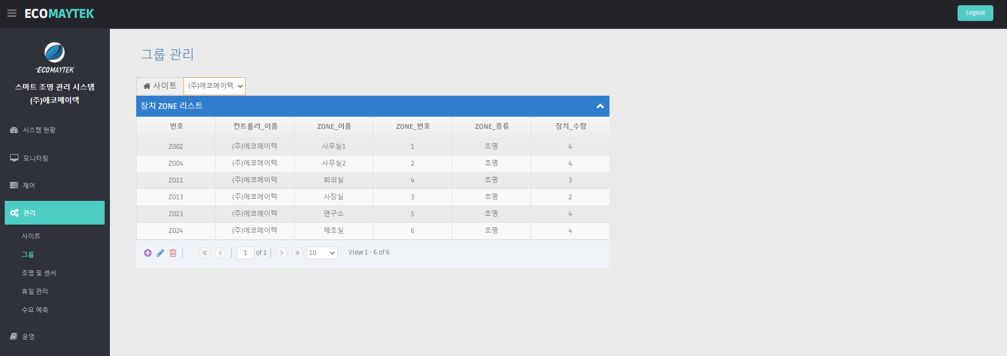This screenshot has height=356, width=1007.
Task: Click the 사장실 zone name cell
Action: (x=334, y=197)
